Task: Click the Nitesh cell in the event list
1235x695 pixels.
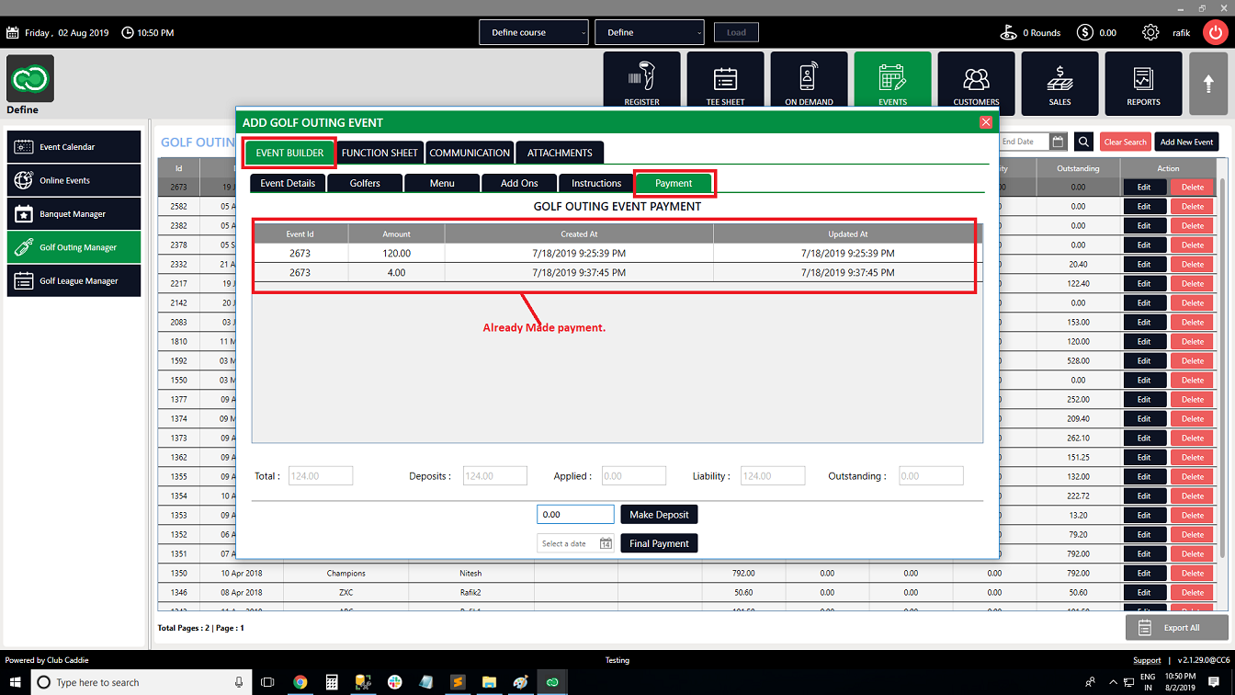Action: pos(470,573)
